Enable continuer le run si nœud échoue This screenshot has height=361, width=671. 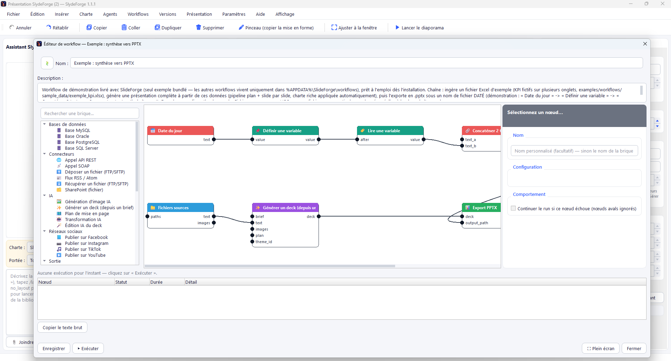coord(513,208)
